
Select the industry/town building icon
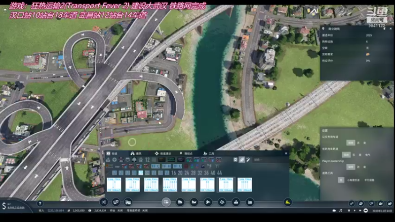pos(236,202)
